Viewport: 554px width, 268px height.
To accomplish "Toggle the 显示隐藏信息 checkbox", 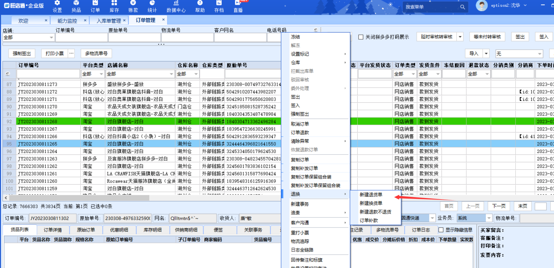I will [441, 230].
